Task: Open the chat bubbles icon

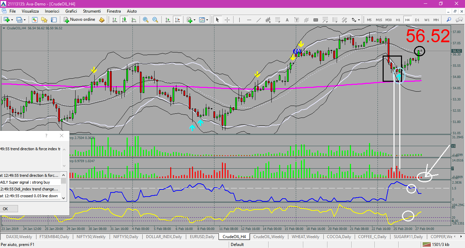Action: click(459, 20)
